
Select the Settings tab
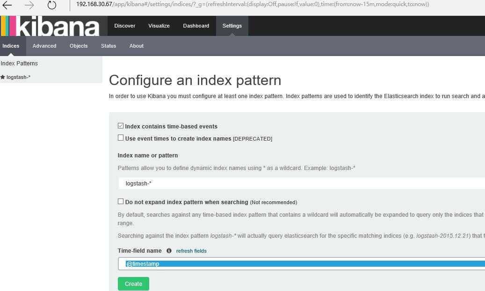click(x=232, y=26)
